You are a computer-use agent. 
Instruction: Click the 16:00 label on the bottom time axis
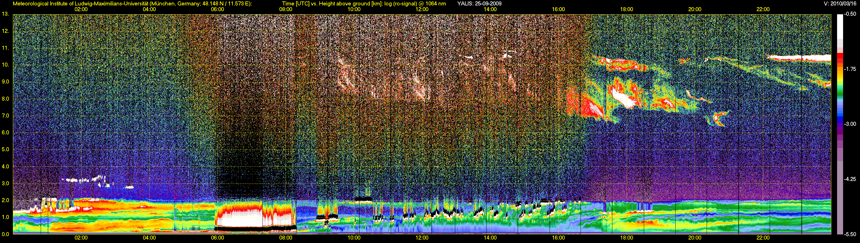point(558,238)
